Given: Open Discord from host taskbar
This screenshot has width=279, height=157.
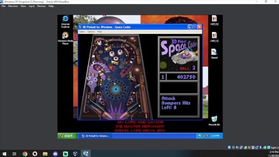Looking at the screenshot, I should point(55,154).
